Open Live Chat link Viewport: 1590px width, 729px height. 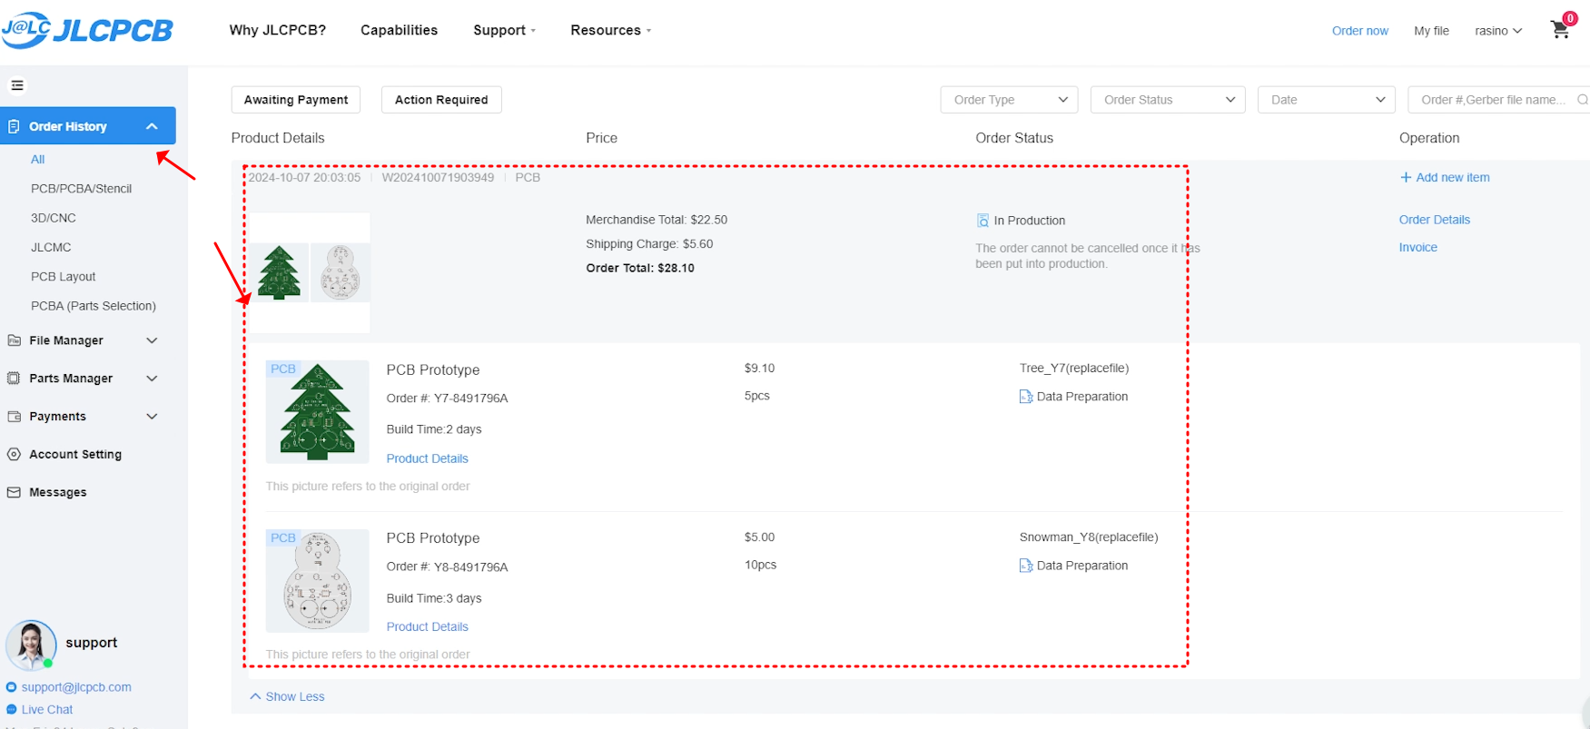47,710
